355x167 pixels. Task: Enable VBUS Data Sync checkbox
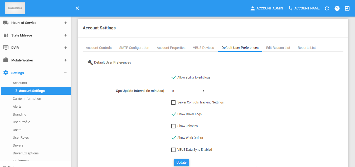(x=173, y=150)
